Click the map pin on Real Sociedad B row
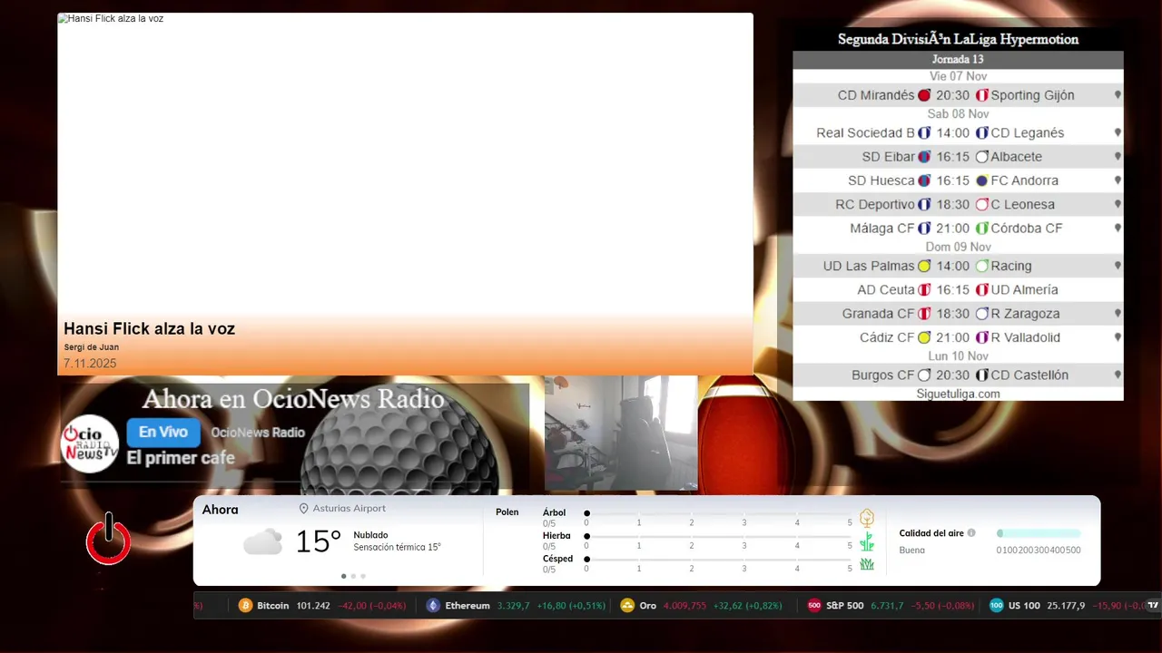Screen dimensions: 1162x653 pos(1118,133)
